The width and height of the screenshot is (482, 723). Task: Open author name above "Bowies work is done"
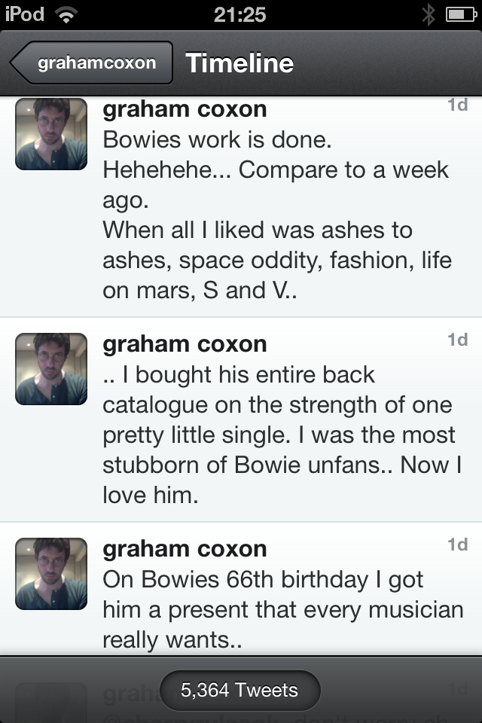185,109
